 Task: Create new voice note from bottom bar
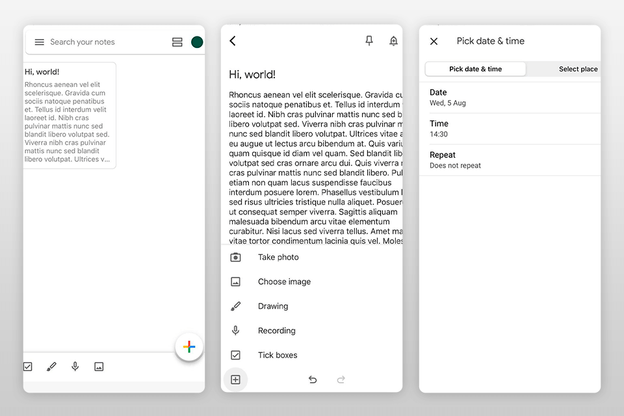pyautogui.click(x=75, y=366)
